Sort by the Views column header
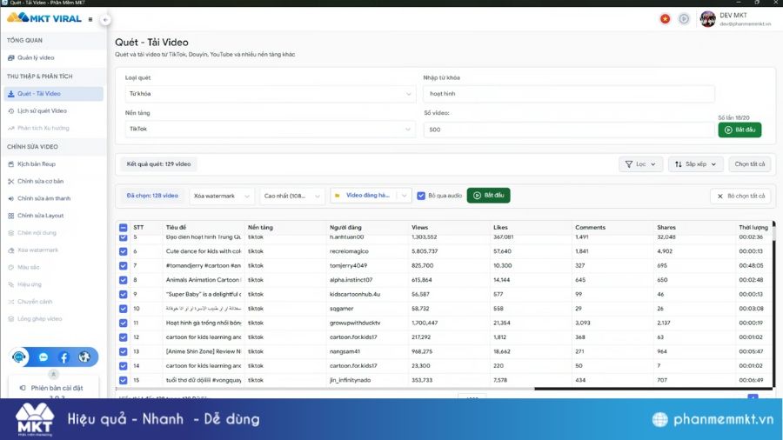Screen dimensions: 783x440 419,228
